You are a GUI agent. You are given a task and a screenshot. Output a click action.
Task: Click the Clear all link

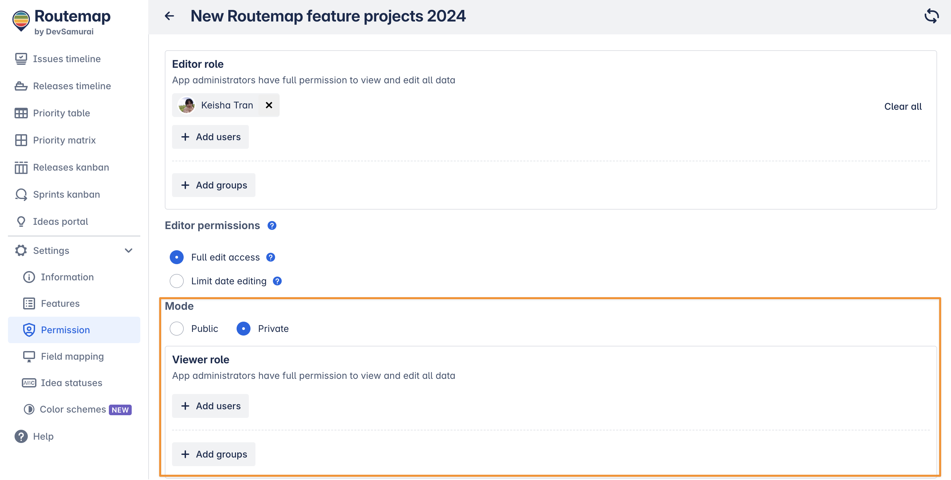pos(903,107)
